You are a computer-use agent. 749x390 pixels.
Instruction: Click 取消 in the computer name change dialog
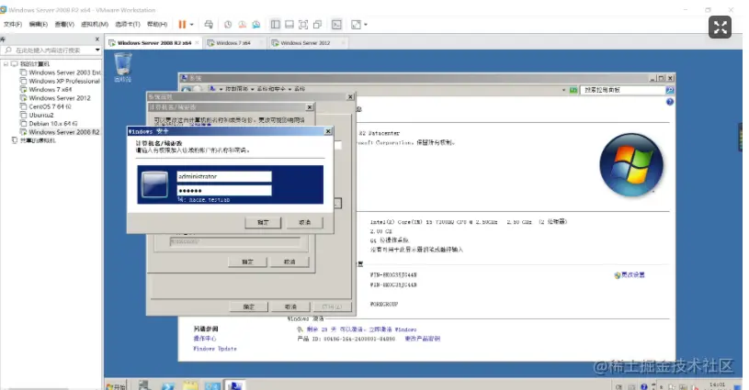pyautogui.click(x=289, y=262)
